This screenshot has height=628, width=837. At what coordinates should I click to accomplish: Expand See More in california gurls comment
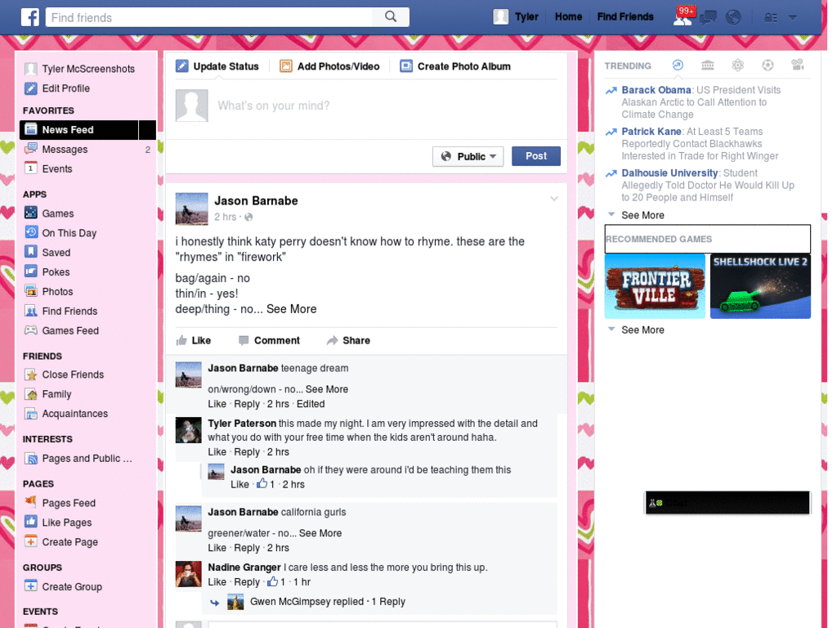coord(320,533)
